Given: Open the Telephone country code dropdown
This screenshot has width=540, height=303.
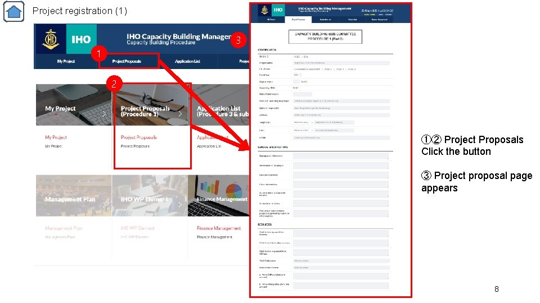Looking at the screenshot, I should click(x=303, y=122).
